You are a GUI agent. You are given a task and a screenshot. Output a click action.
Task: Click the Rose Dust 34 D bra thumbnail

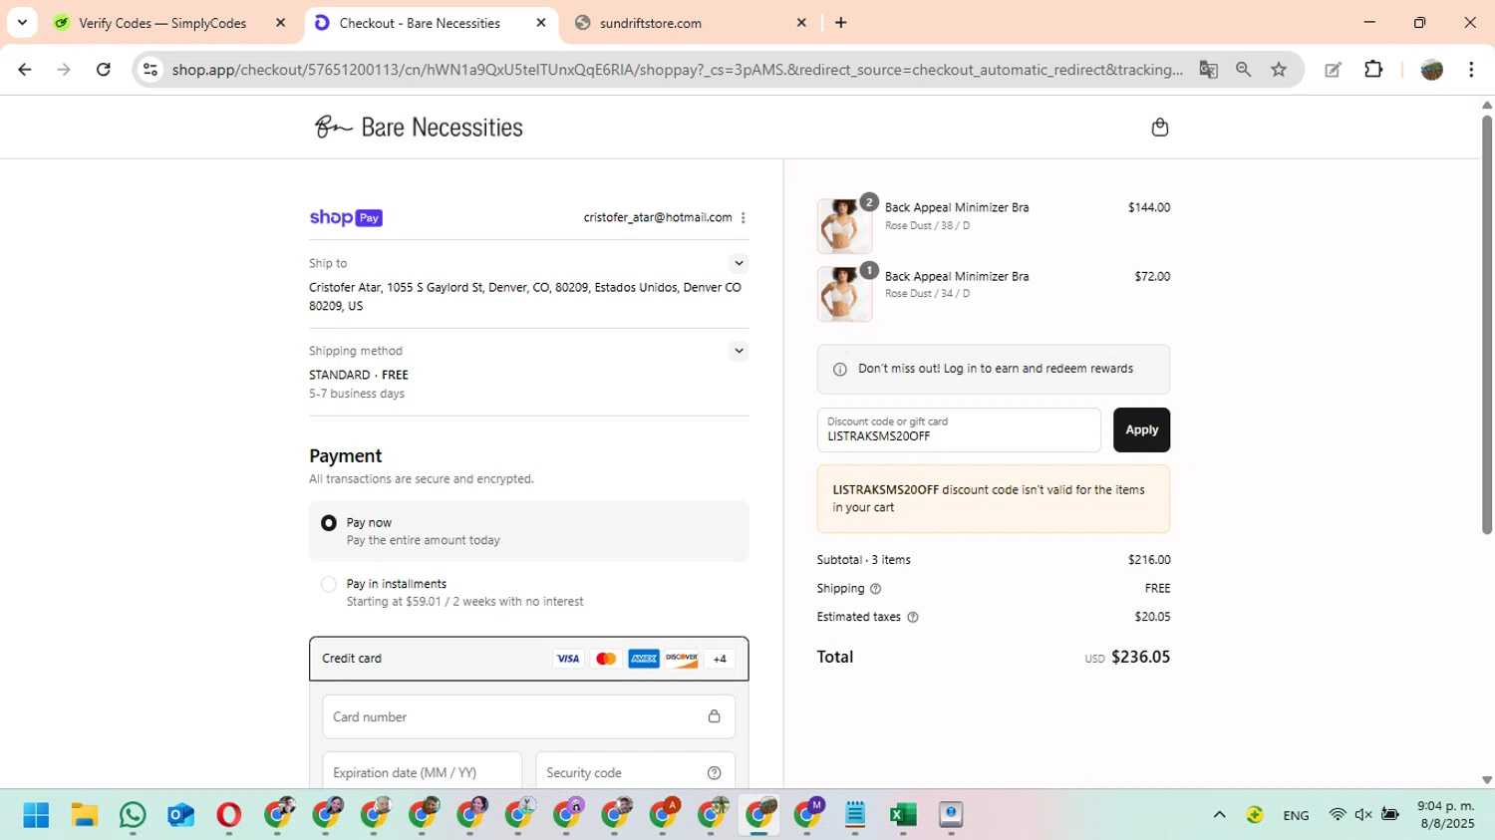[844, 294]
